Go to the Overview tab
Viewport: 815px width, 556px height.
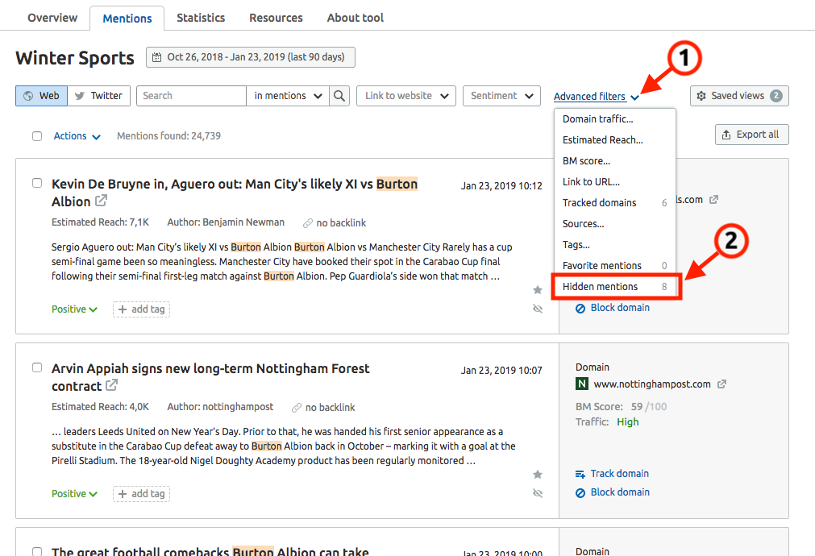coord(52,18)
